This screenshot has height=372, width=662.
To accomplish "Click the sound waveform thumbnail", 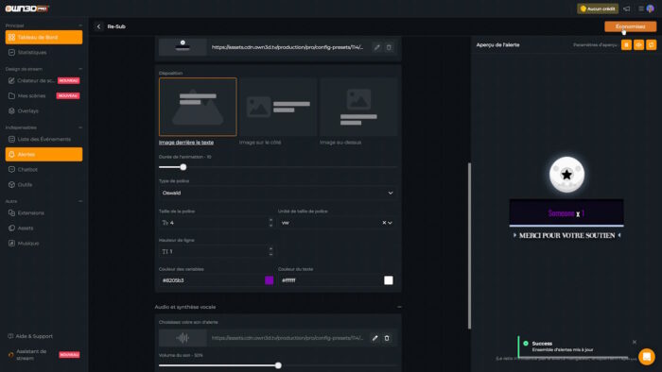I will point(183,338).
